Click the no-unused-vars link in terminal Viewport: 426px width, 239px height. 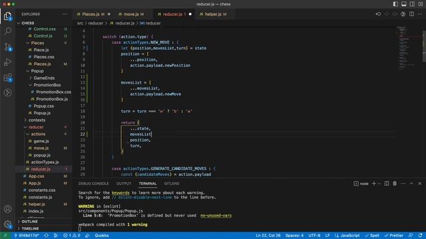tap(216, 215)
